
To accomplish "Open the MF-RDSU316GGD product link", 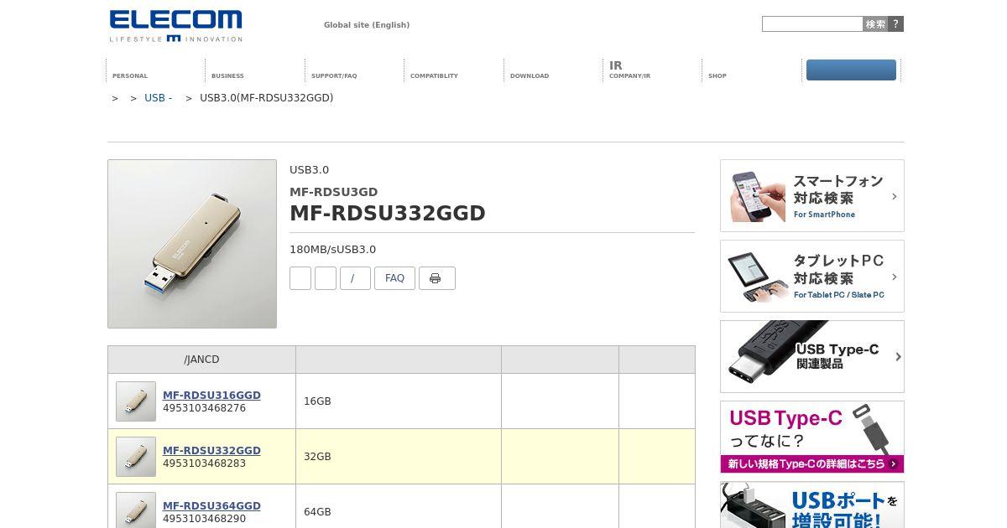I will point(211,396).
